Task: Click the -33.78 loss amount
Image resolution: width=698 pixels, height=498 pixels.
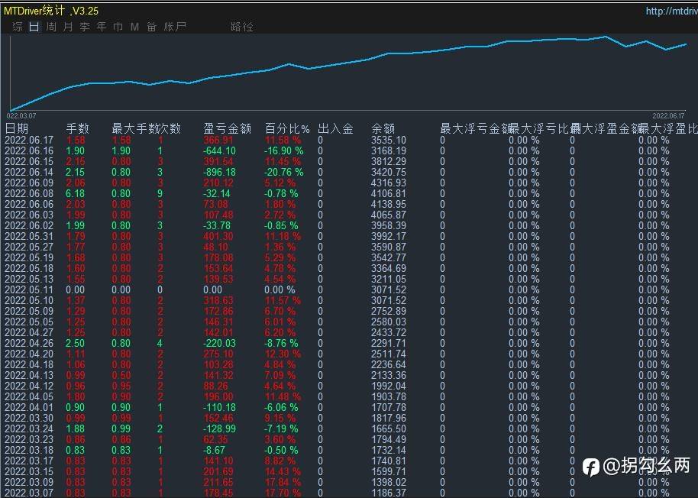Action: point(217,225)
